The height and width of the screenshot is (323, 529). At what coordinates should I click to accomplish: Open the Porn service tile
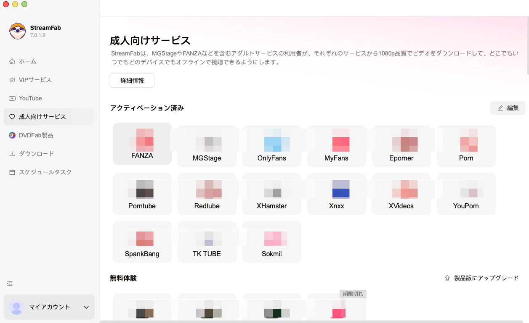tap(466, 146)
